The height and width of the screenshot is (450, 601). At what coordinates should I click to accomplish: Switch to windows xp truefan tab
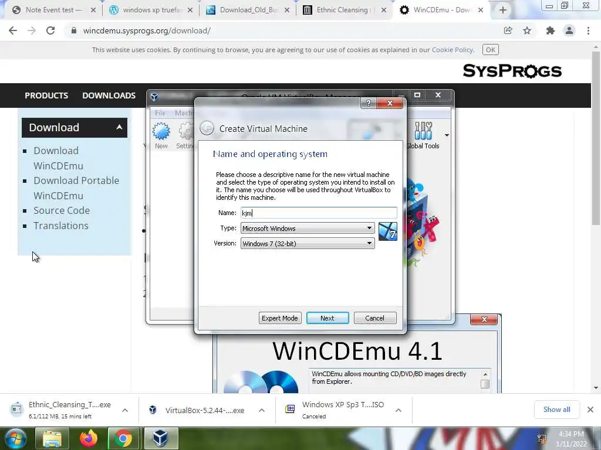[x=151, y=10]
